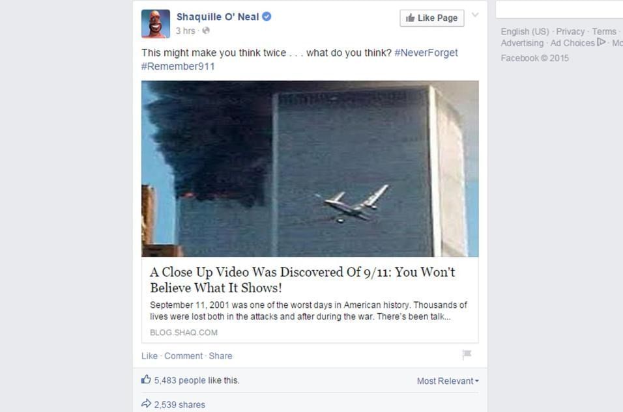The width and height of the screenshot is (623, 412).
Task: Click Share under the post
Action: [x=220, y=356]
